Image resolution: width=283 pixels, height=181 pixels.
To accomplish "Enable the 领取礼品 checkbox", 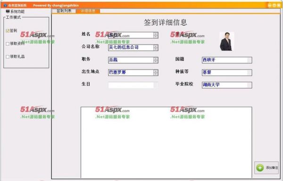I will (x=8, y=57).
